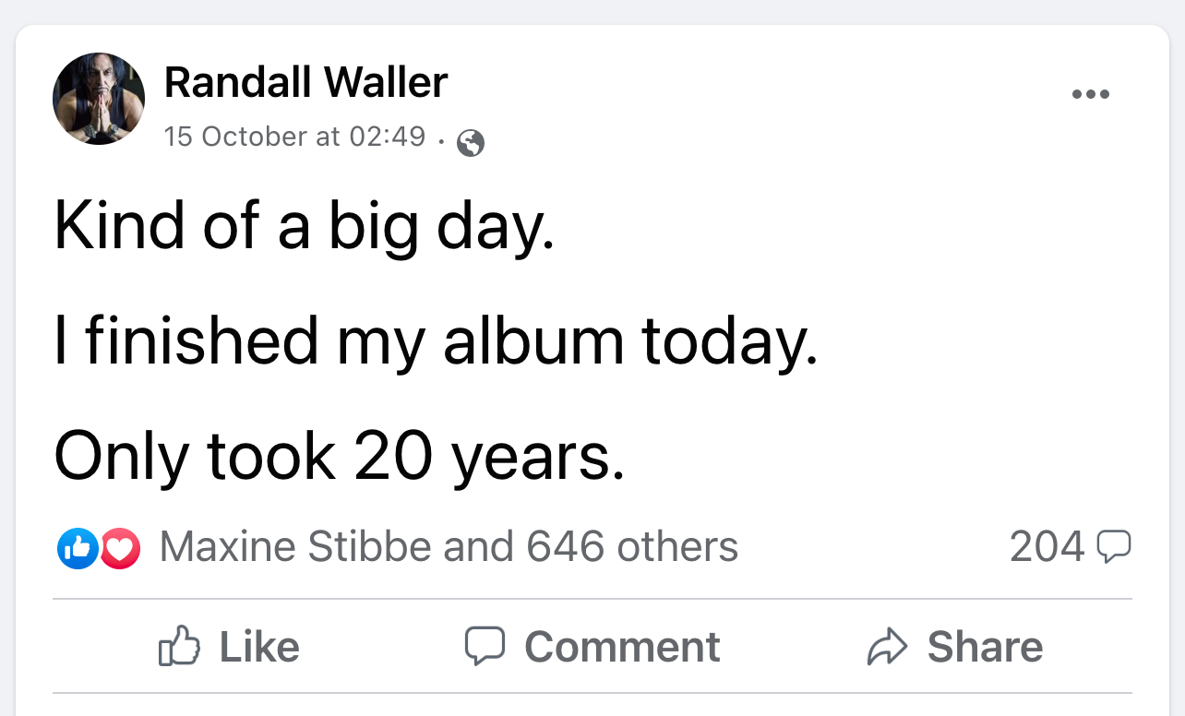Click the Share arrow icon

point(889,646)
